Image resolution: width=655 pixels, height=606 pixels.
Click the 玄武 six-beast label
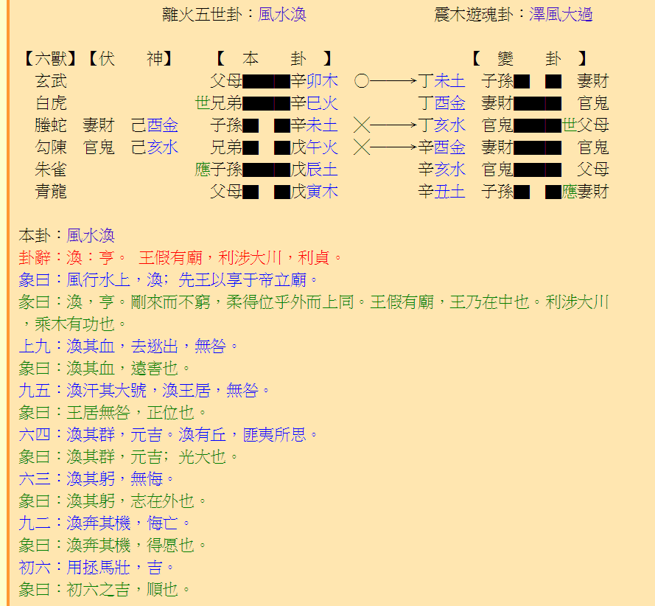(51, 81)
